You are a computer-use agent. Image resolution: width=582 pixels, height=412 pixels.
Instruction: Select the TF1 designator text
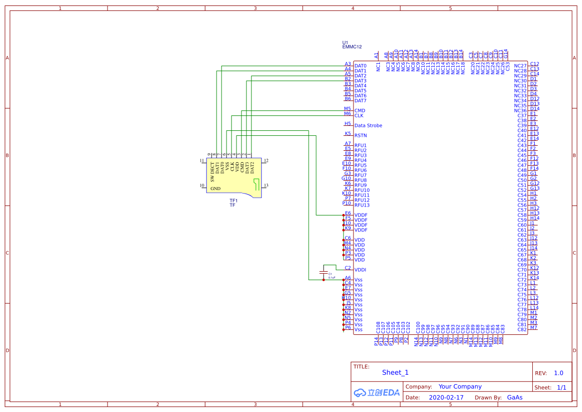coord(233,201)
